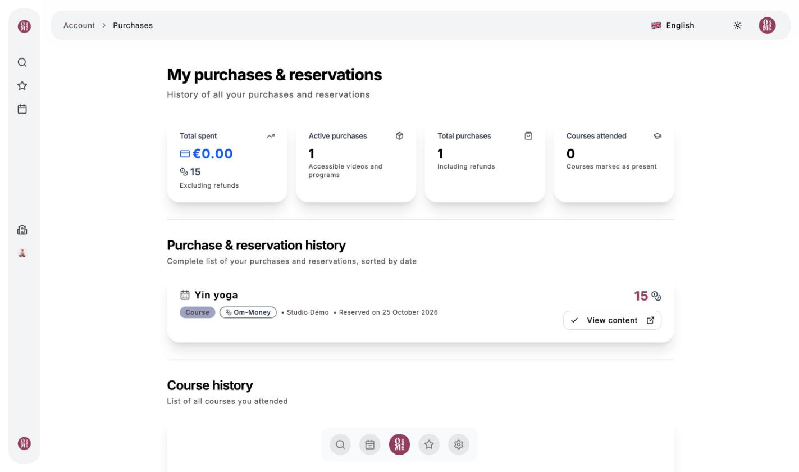Viewport: 799px width, 472px height.
Task: Click the star icon in floating dock
Action: (429, 444)
